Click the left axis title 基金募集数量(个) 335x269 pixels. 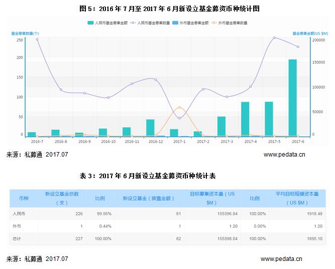25,33
